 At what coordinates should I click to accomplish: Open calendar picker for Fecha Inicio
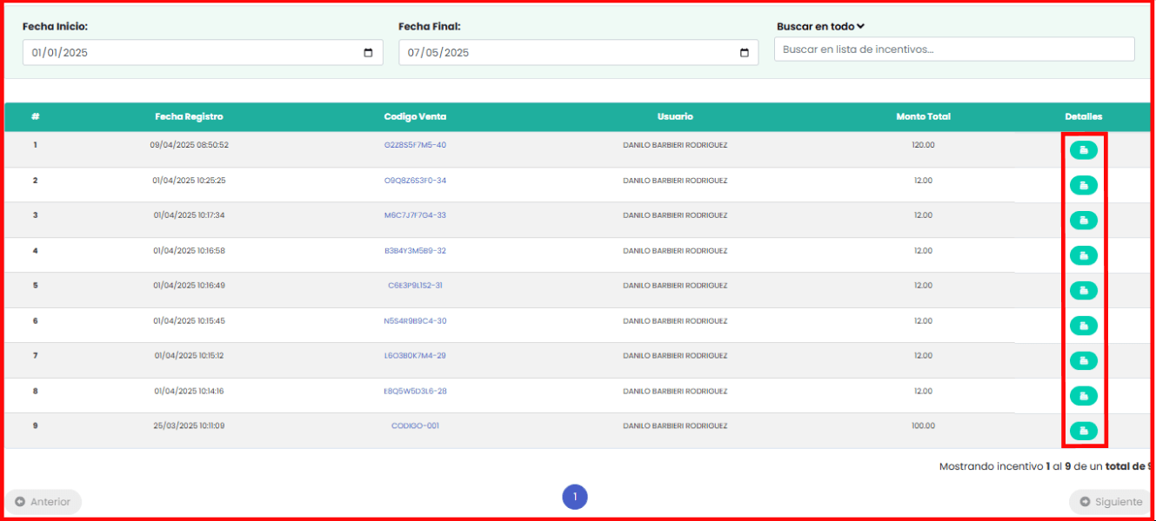click(x=368, y=53)
